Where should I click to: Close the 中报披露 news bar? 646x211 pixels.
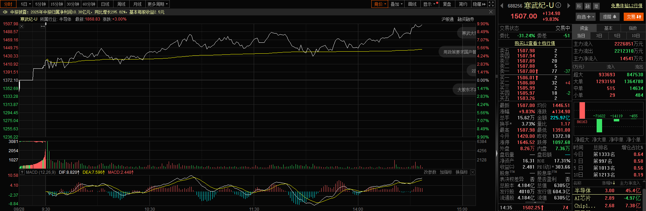point(491,12)
